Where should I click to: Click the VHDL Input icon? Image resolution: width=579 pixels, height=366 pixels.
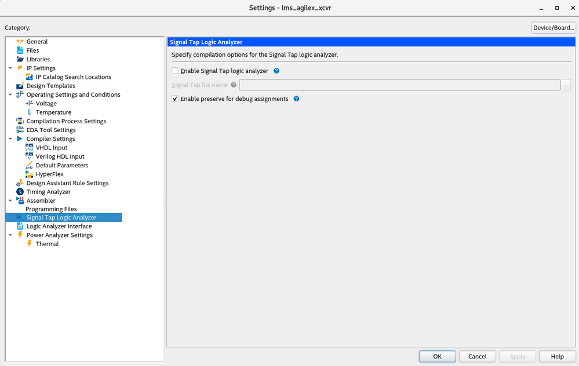pos(29,148)
